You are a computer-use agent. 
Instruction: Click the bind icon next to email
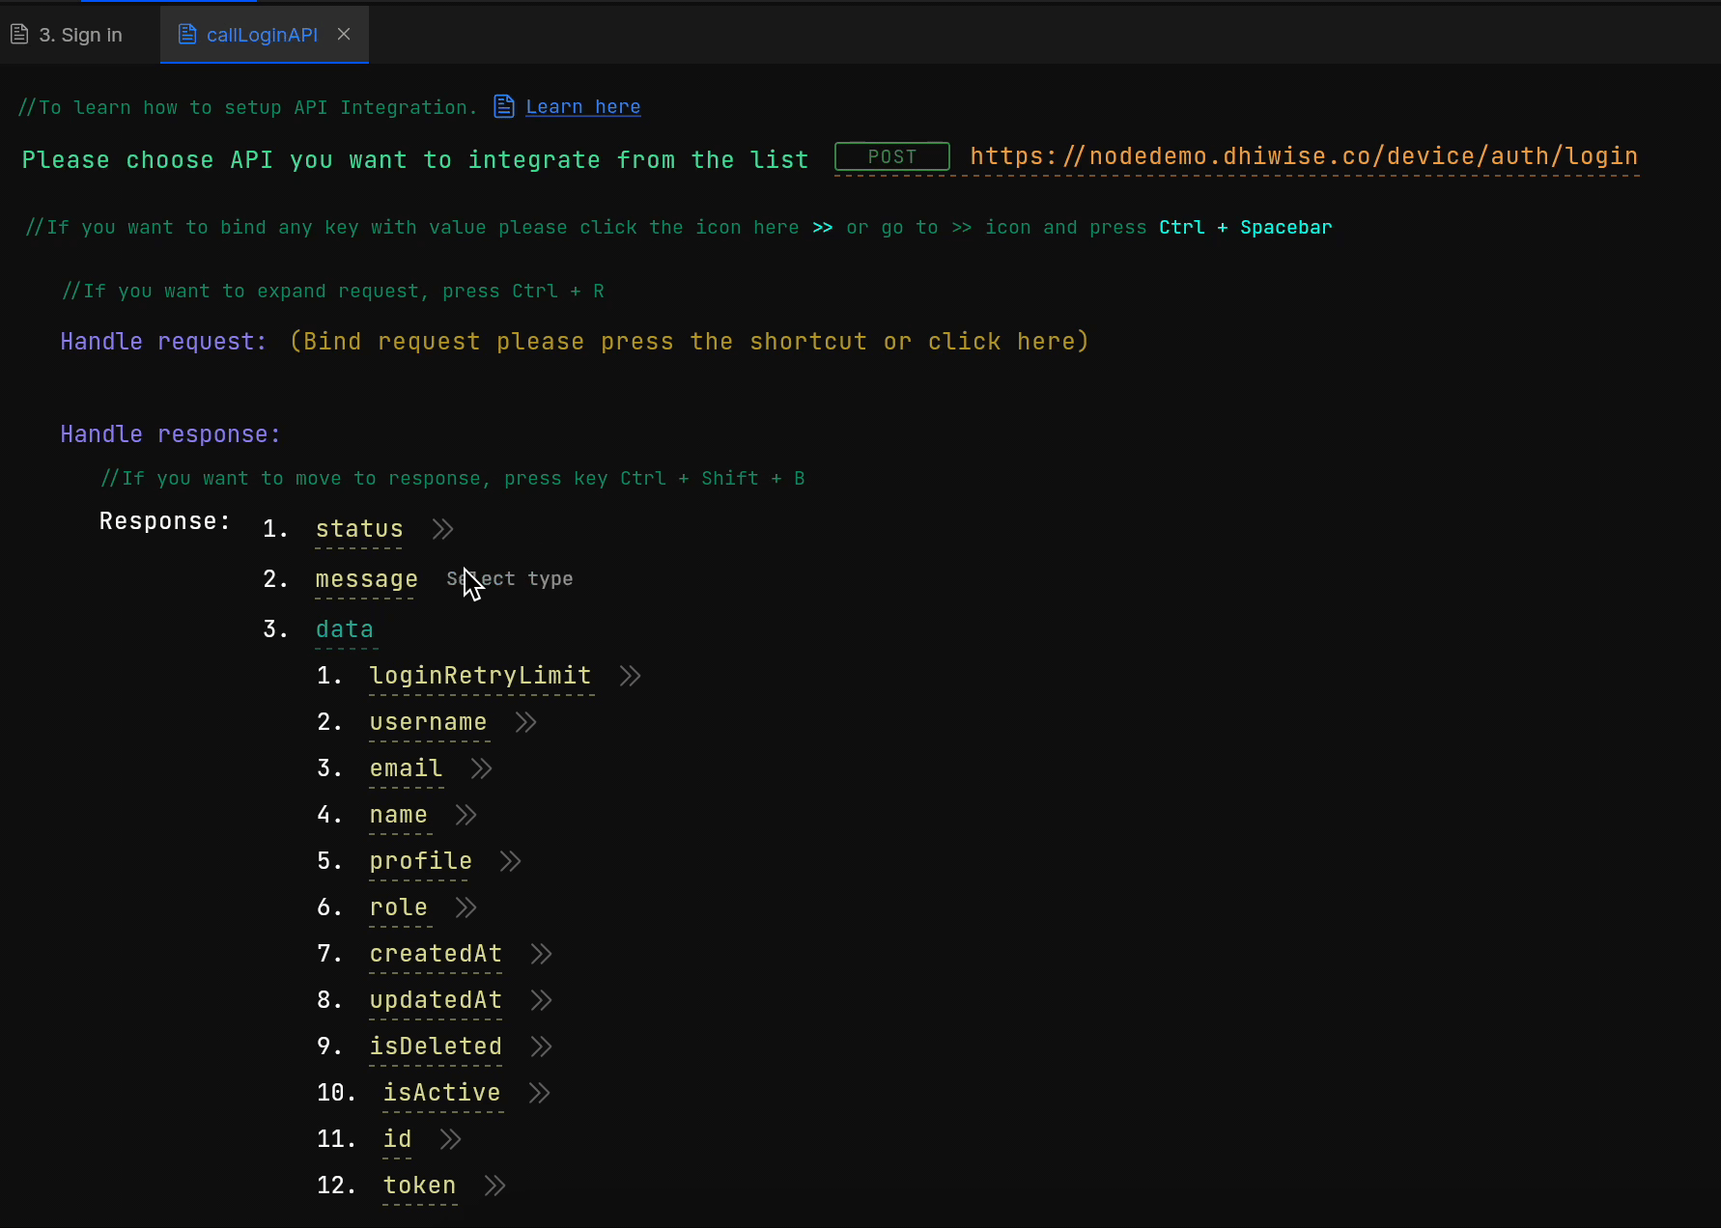coord(479,767)
